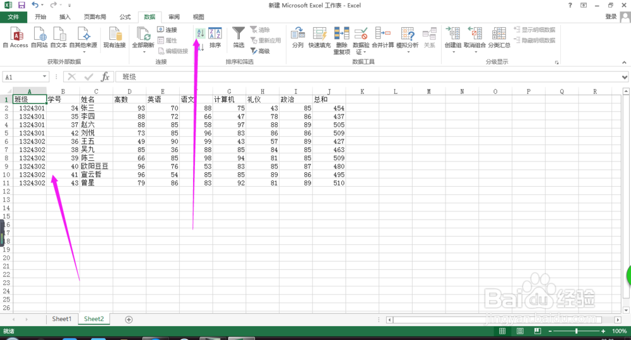
Task: Click 登录 sign in link
Action: point(611,16)
